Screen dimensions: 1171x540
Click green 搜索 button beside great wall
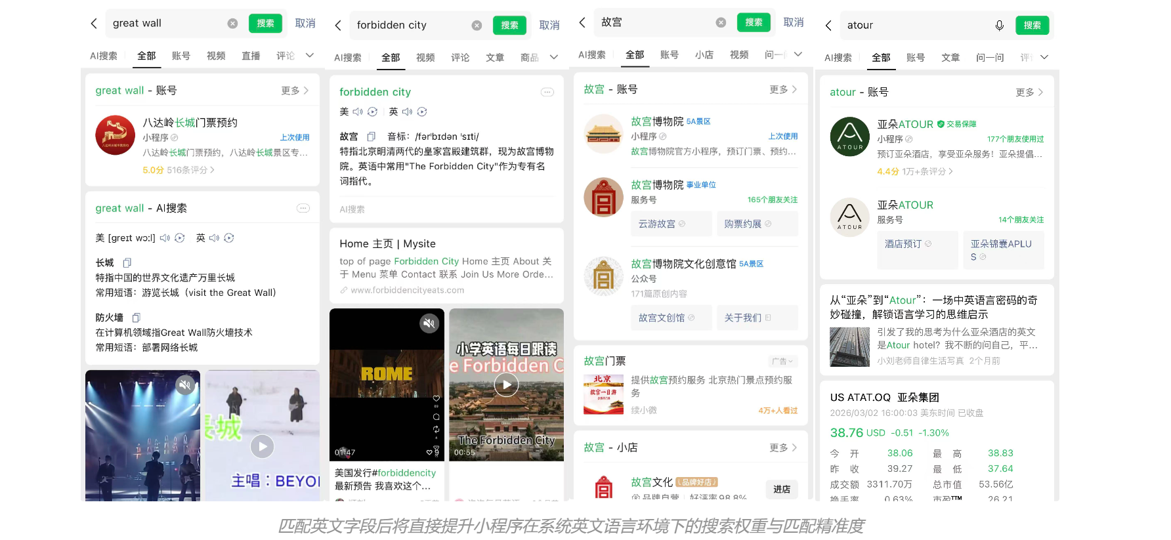pyautogui.click(x=265, y=24)
